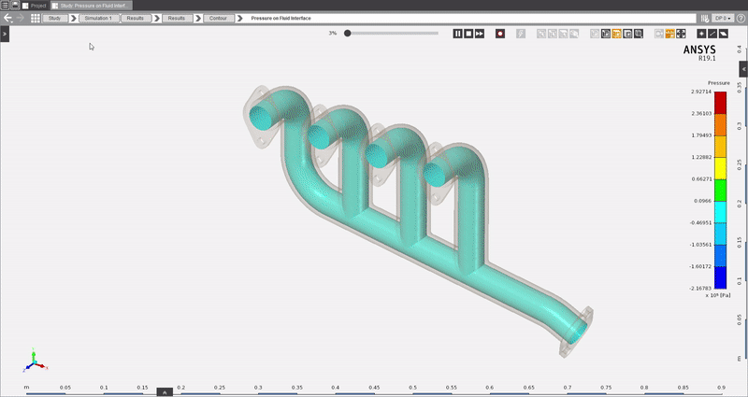
Task: Click the greyed icon right of first zoom-selection
Action: 553,34
